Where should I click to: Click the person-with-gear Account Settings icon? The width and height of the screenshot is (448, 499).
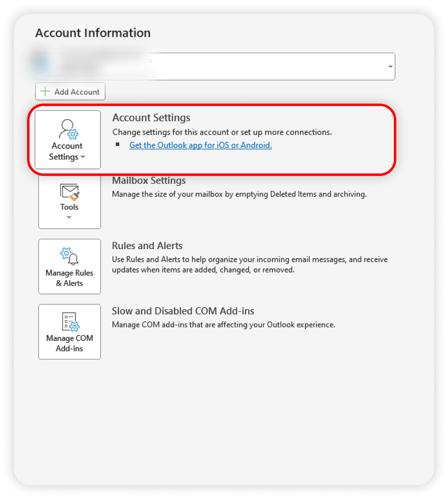point(68,129)
